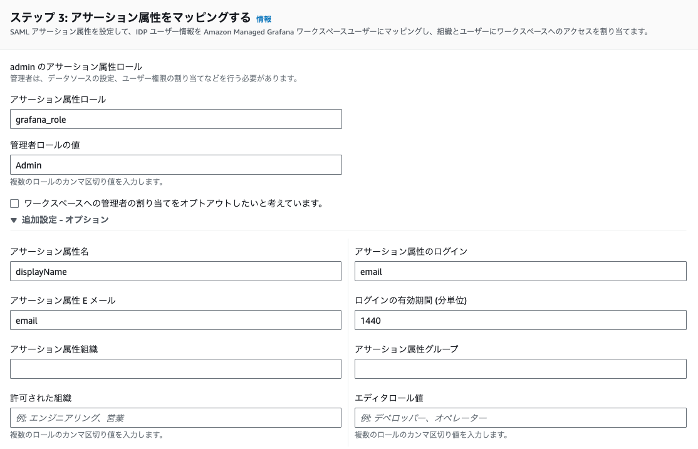The width and height of the screenshot is (698, 449).
Task: Click the opt-out checkbox's label text
Action: coord(174,204)
